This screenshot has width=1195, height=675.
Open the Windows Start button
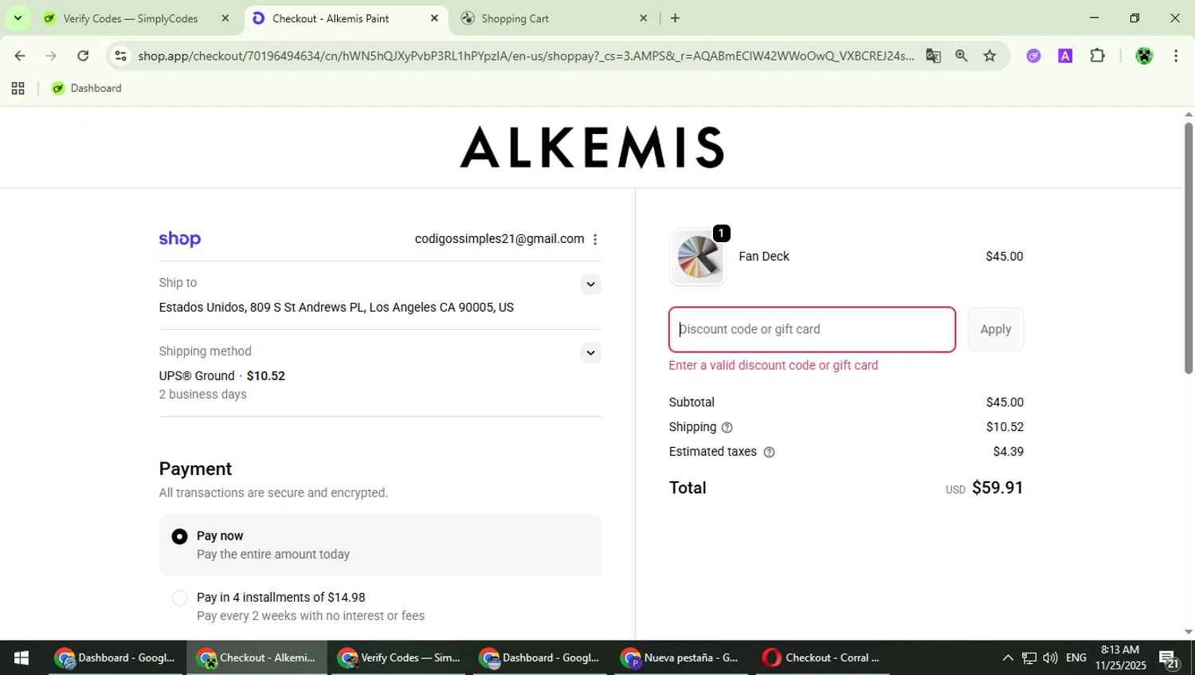click(x=22, y=657)
